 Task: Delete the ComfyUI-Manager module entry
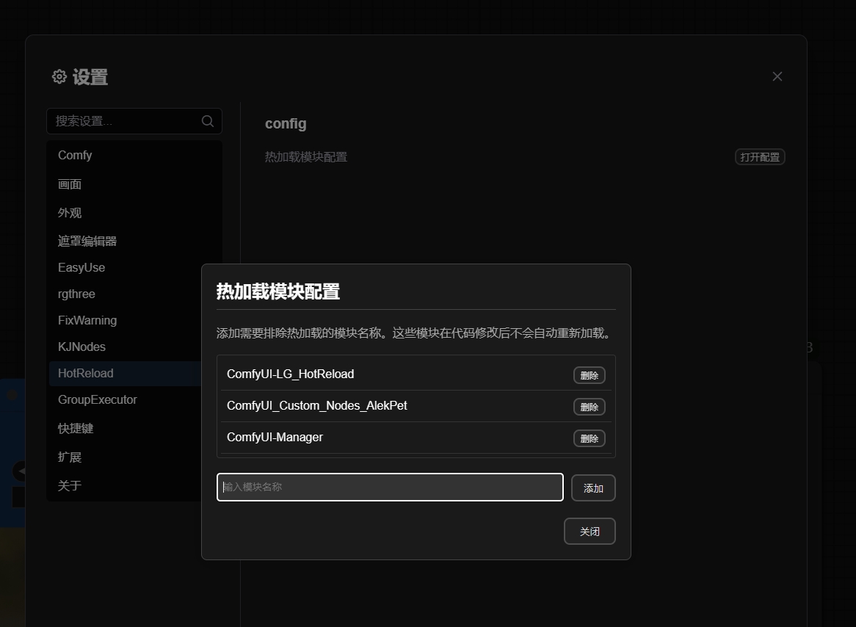(x=589, y=438)
